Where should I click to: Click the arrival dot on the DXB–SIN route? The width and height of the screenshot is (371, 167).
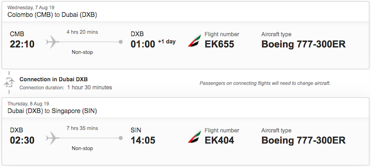coord(121,138)
